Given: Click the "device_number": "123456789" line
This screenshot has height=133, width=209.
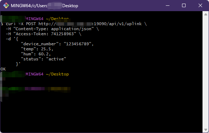Looking at the screenshot, I should click(x=57, y=44).
